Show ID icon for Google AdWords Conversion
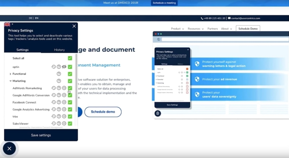This screenshot has width=289, height=158. 64,95
